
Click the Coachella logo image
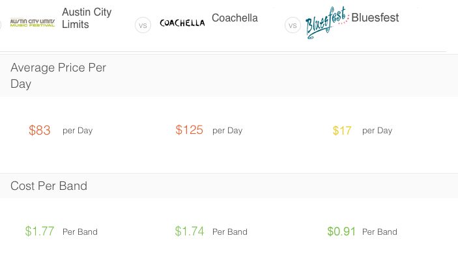click(x=182, y=23)
